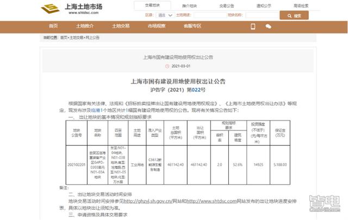Click the blue 022 announcement number
348x220 pixels.
click(x=196, y=90)
